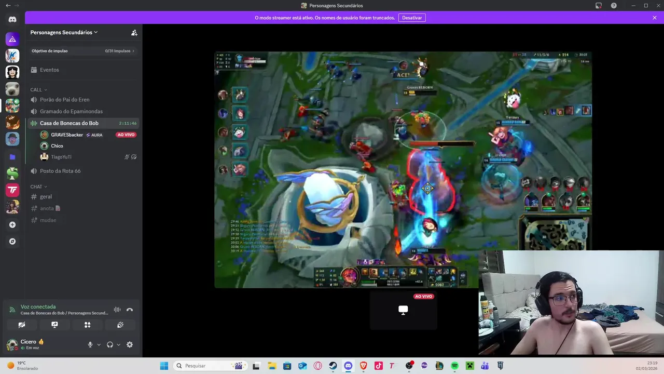Click the Voz conectada connection status
This screenshot has height=374, width=664.
(x=38, y=306)
